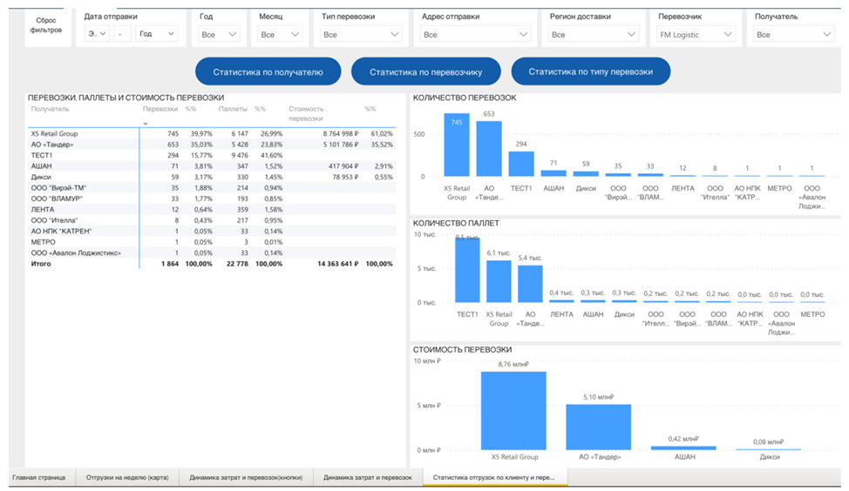849x491 pixels.
Task: Click the ТЕСТ1 bar in Количество паллет chart
Action: pos(467,270)
